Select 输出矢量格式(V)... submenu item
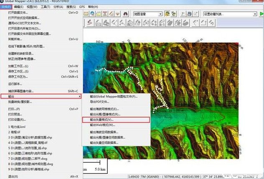Screen dimensions: 264x179 (116, 120)
